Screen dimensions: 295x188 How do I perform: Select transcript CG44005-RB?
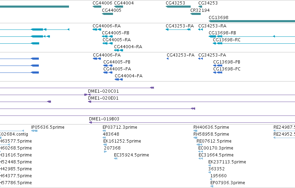(x=115, y=33)
